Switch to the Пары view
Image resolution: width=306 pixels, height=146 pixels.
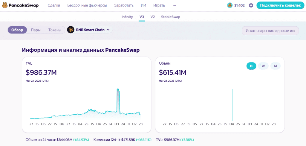click(36, 30)
